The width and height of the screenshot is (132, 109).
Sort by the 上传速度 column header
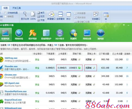(62, 54)
